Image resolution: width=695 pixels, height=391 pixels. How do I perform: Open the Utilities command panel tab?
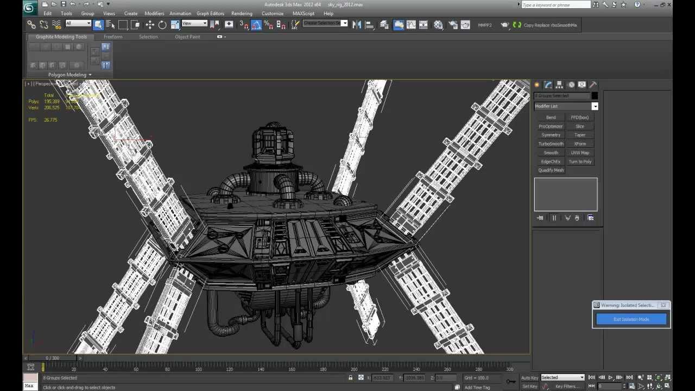pos(593,85)
